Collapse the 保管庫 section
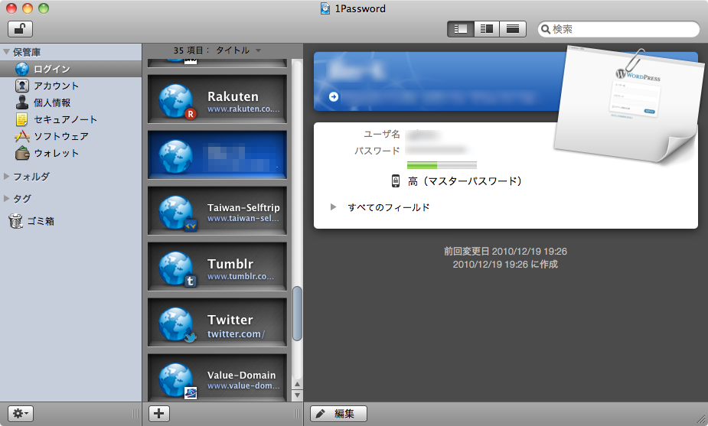708x426 pixels. point(6,52)
